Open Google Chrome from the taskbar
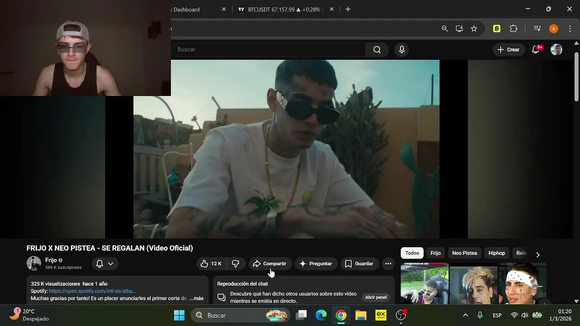580x326 pixels. coord(341,315)
